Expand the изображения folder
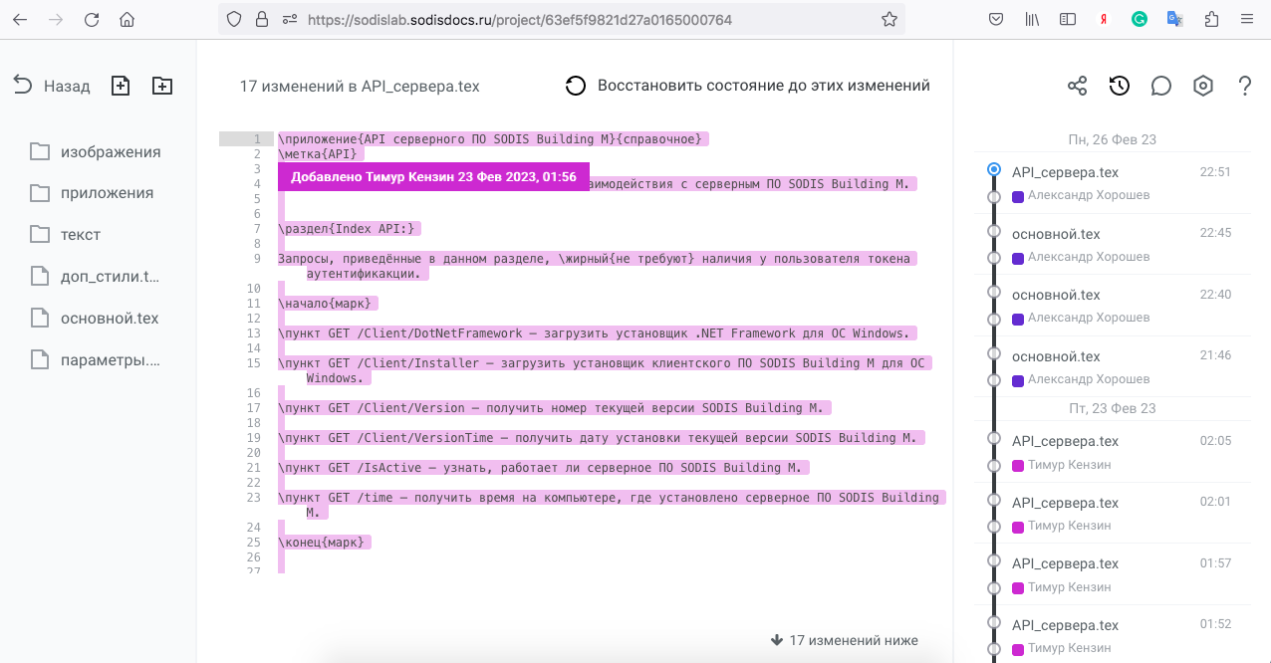 coord(104,151)
